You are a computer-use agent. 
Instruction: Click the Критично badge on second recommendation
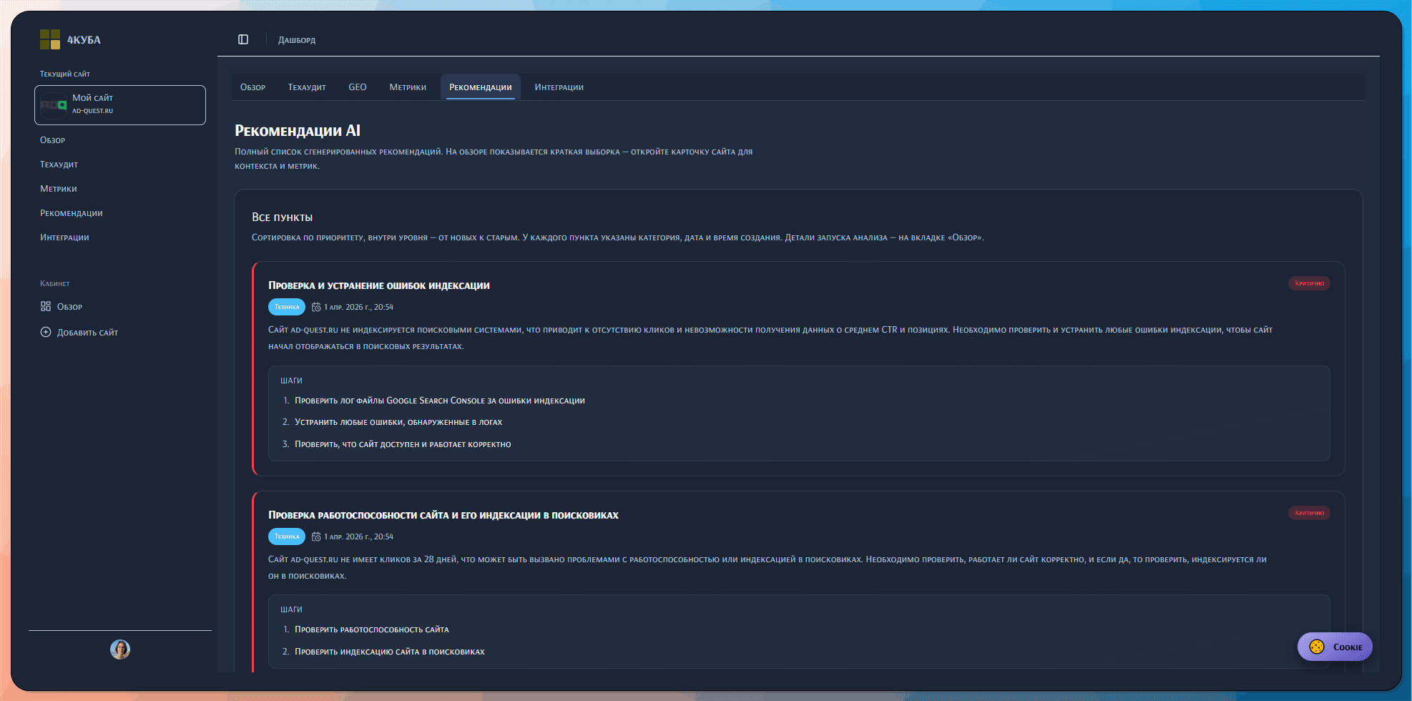coord(1309,513)
